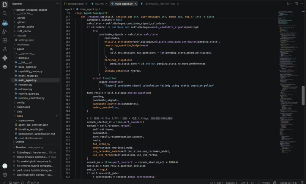Viewport: 306px width, 184px height.
Task: Toggle split editor layout icon
Action: click(x=296, y=4)
